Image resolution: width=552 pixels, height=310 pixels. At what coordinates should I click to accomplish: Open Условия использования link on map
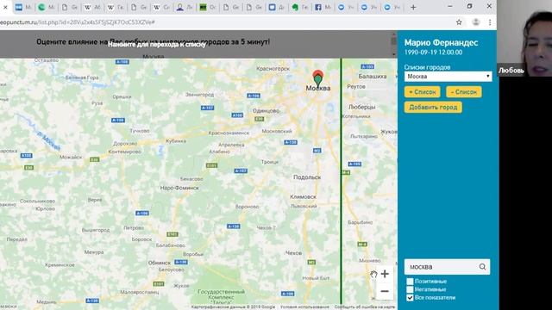click(x=304, y=307)
